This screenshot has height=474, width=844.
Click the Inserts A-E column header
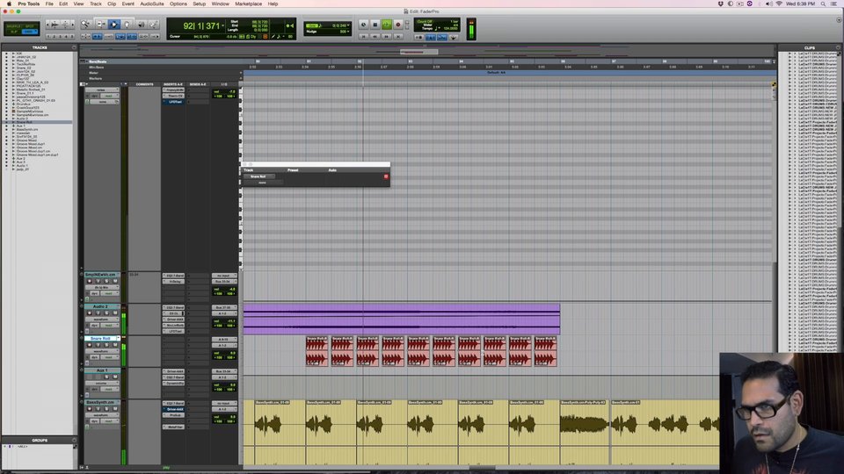173,84
